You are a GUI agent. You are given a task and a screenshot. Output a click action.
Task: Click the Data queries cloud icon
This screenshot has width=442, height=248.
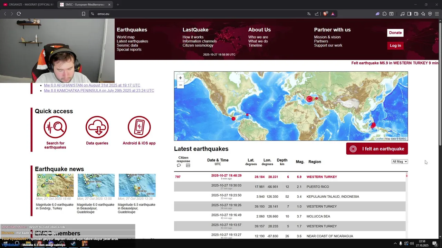click(x=97, y=127)
